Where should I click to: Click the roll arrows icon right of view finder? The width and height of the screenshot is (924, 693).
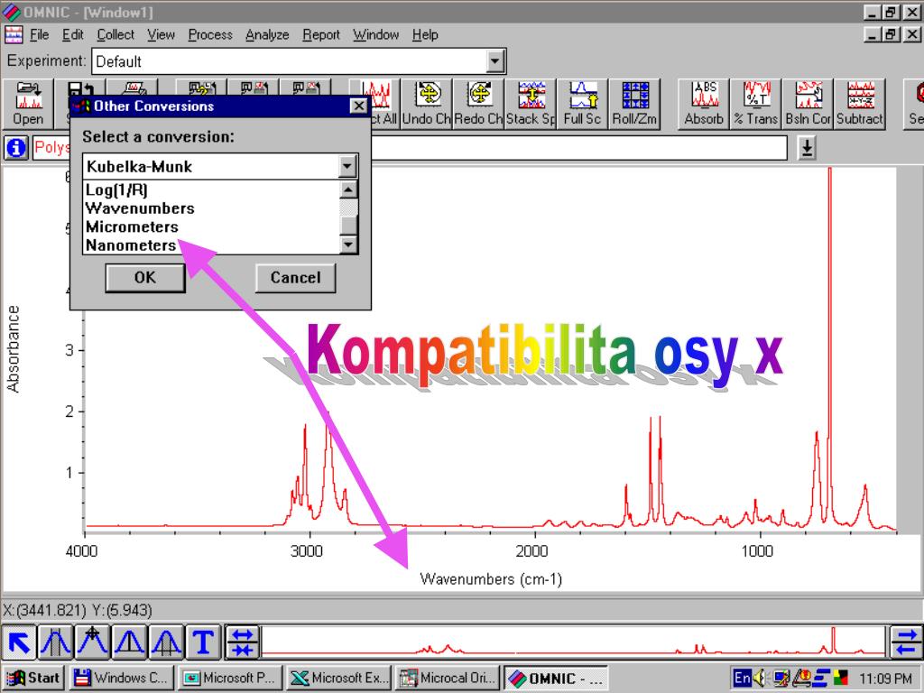[906, 642]
